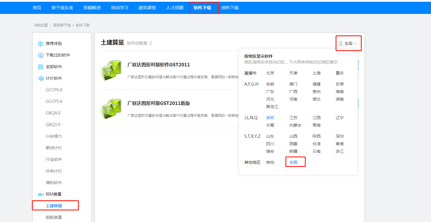Click the 服务新干线 breadcrumb link

[x=62, y=25]
